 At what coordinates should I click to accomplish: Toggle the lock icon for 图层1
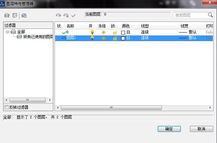pyautogui.click(x=115, y=38)
